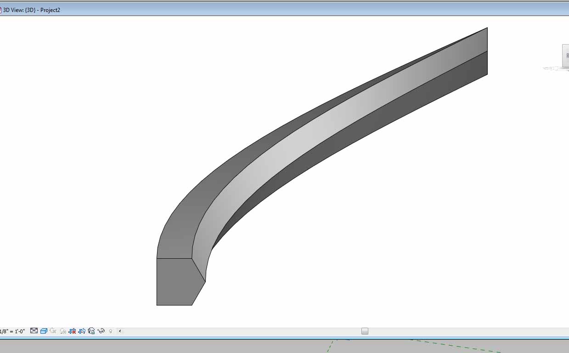Open the view scale 1/8" = 1'-0" selector
The width and height of the screenshot is (569, 353).
pyautogui.click(x=12, y=331)
